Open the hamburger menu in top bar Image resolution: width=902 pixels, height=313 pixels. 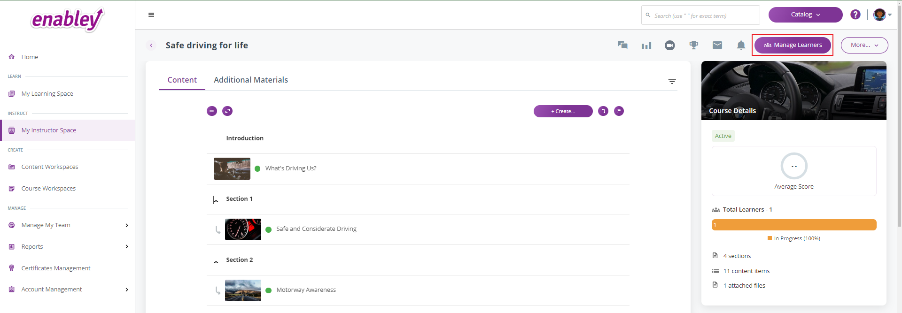151,15
